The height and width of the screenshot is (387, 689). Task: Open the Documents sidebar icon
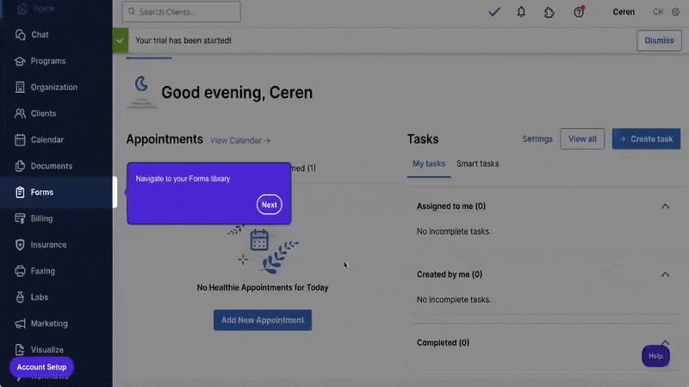pos(20,166)
